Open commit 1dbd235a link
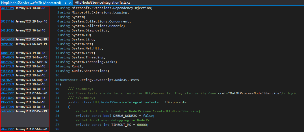The image size is (304, 132). [x=7, y=53]
